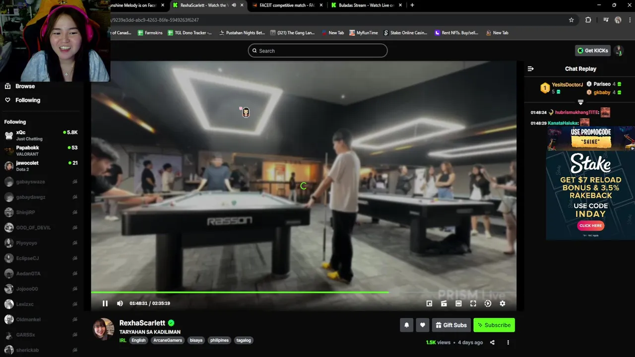Viewport: 635px width, 357px height.
Task: Select the philipines tag
Action: point(219,341)
